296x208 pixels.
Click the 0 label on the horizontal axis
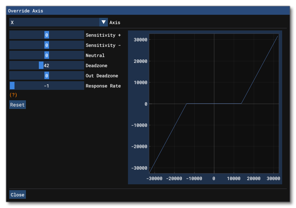click(214, 178)
